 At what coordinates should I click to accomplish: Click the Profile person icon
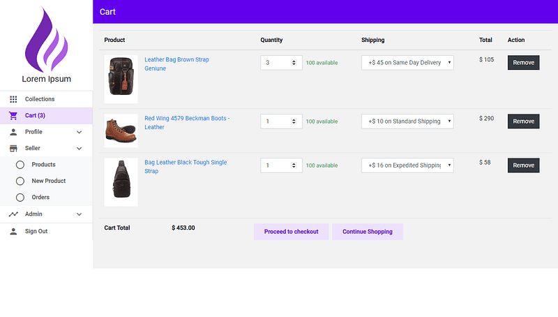(13, 132)
